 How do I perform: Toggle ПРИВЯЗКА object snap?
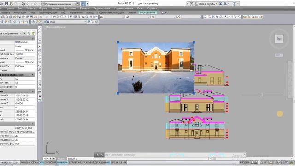pyautogui.click(x=62, y=162)
